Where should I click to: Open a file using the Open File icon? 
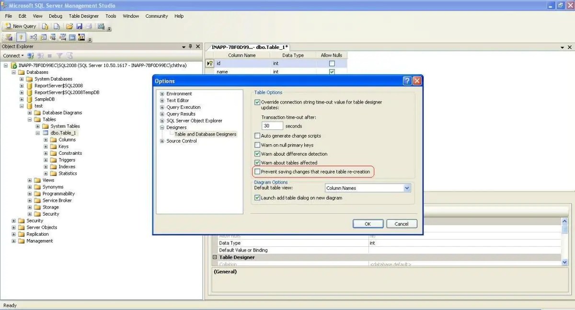(70, 26)
